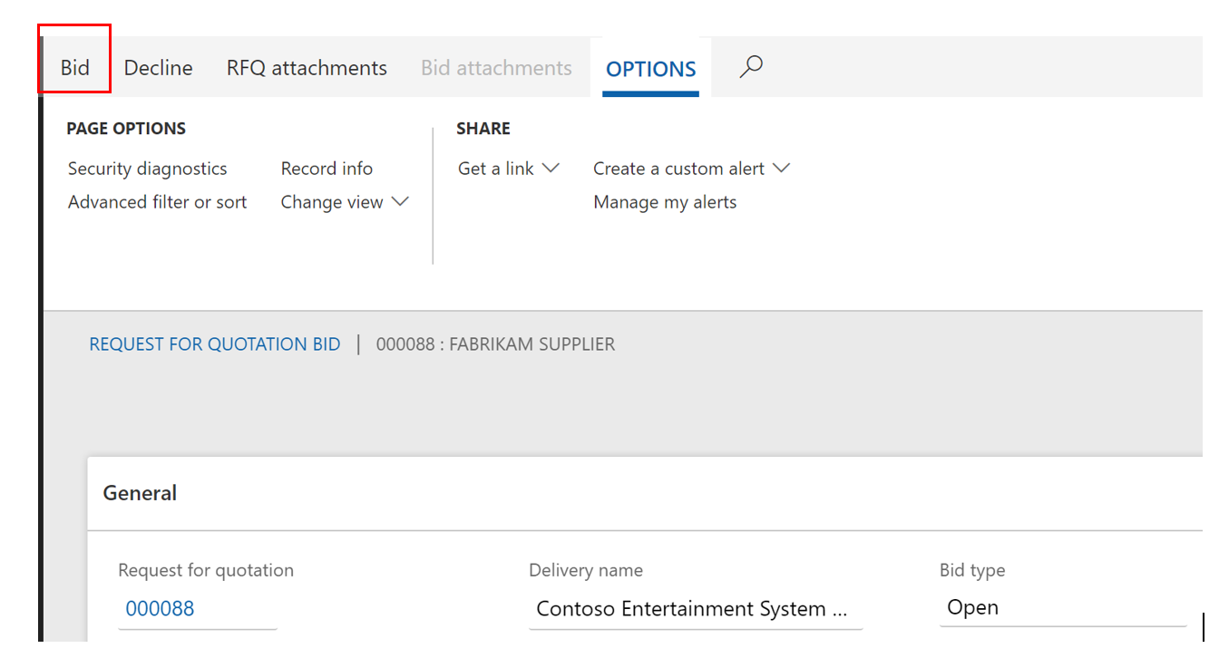The height and width of the screenshot is (658, 1219).
Task: Expand the Change view dropdown
Action: [x=345, y=202]
